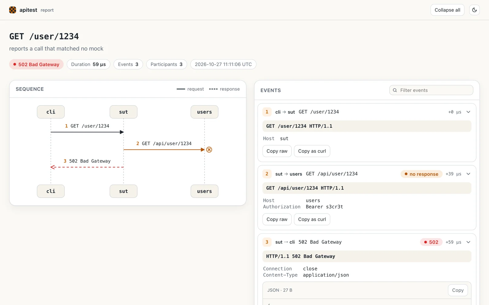Click the status line HTTP/1.1 502 Bad Gateway
The image size is (489, 305).
(367, 257)
